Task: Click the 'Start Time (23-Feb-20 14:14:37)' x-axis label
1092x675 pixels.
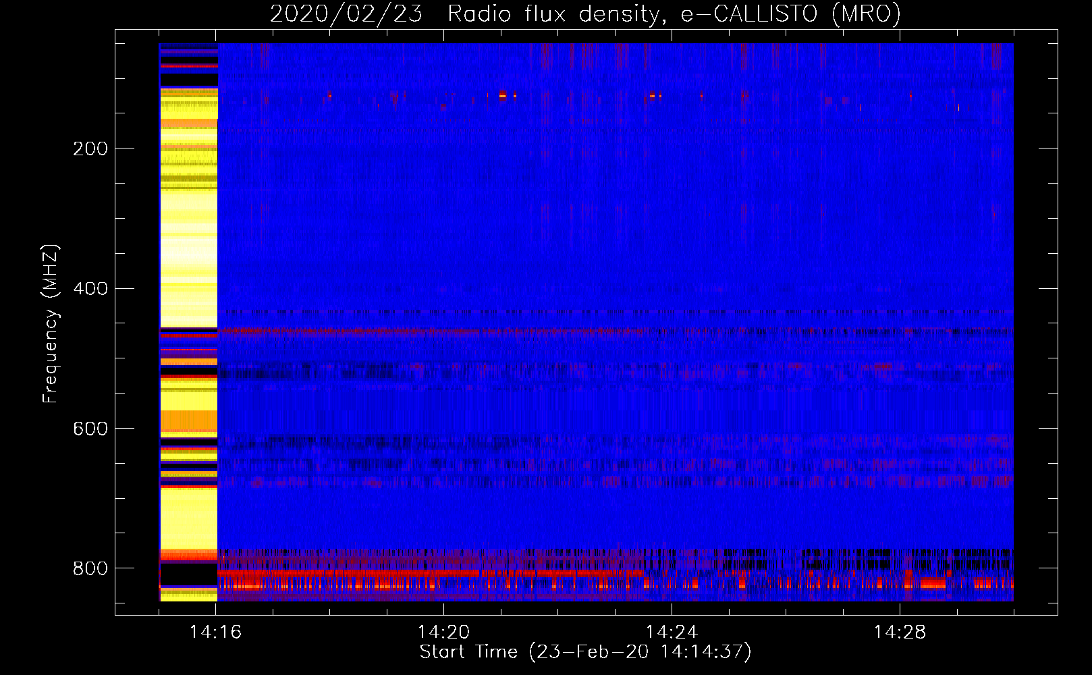Action: [x=585, y=652]
